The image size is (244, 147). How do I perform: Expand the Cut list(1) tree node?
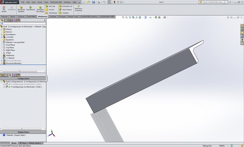2,37
